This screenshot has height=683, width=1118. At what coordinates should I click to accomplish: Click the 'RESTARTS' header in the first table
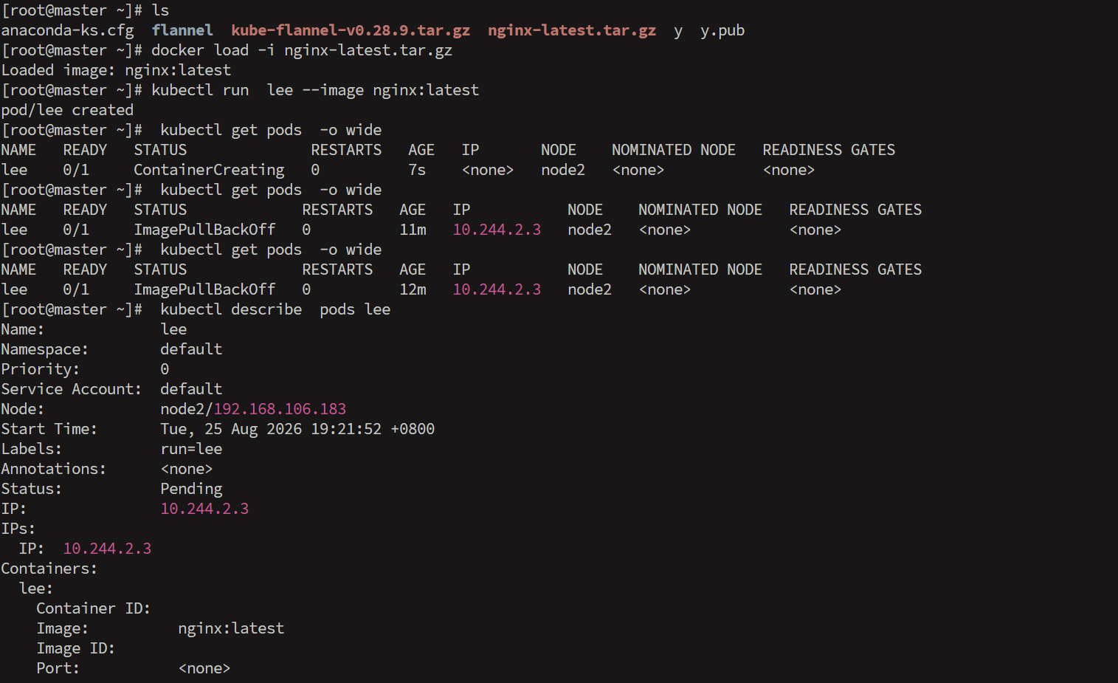point(346,150)
